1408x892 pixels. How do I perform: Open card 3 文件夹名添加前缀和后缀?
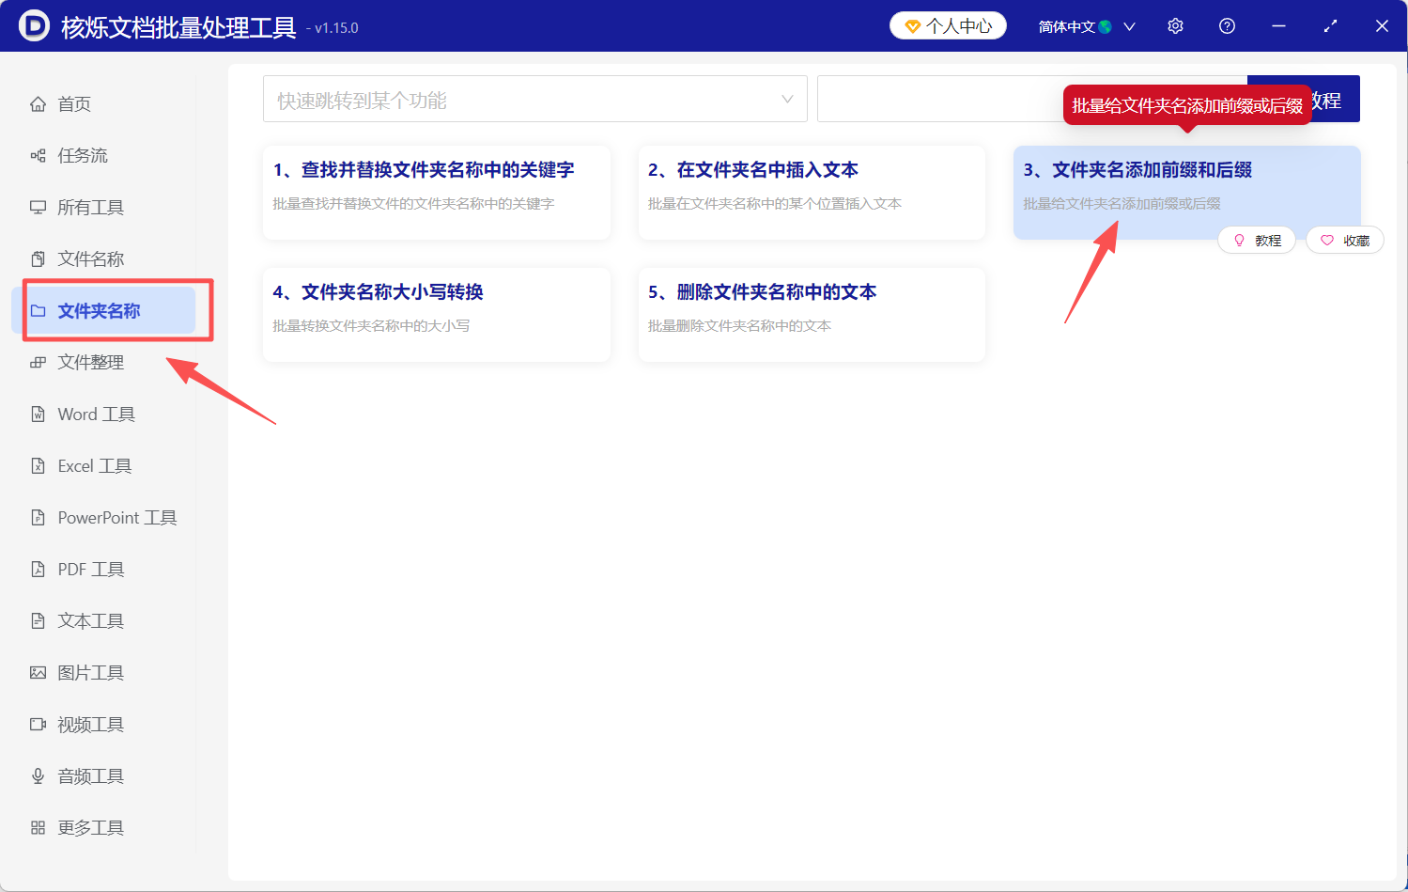[x=1187, y=193]
